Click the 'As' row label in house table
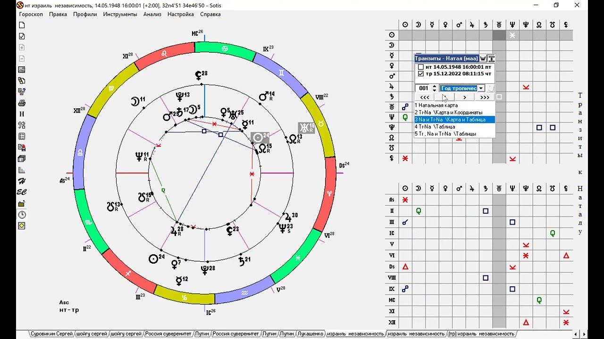The image size is (604, 339). pyautogui.click(x=392, y=200)
